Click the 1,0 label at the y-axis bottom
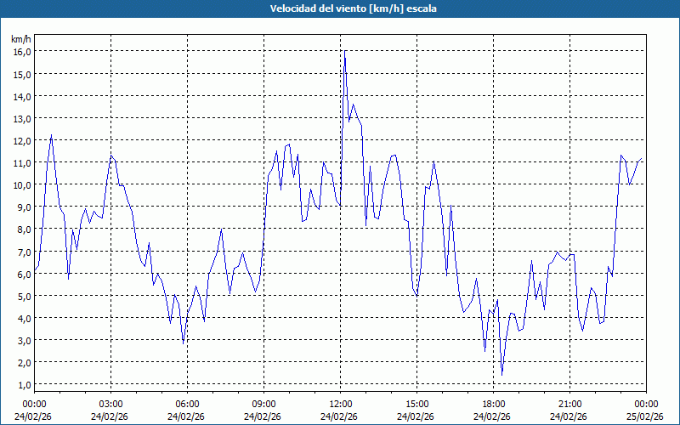 [x=22, y=385]
